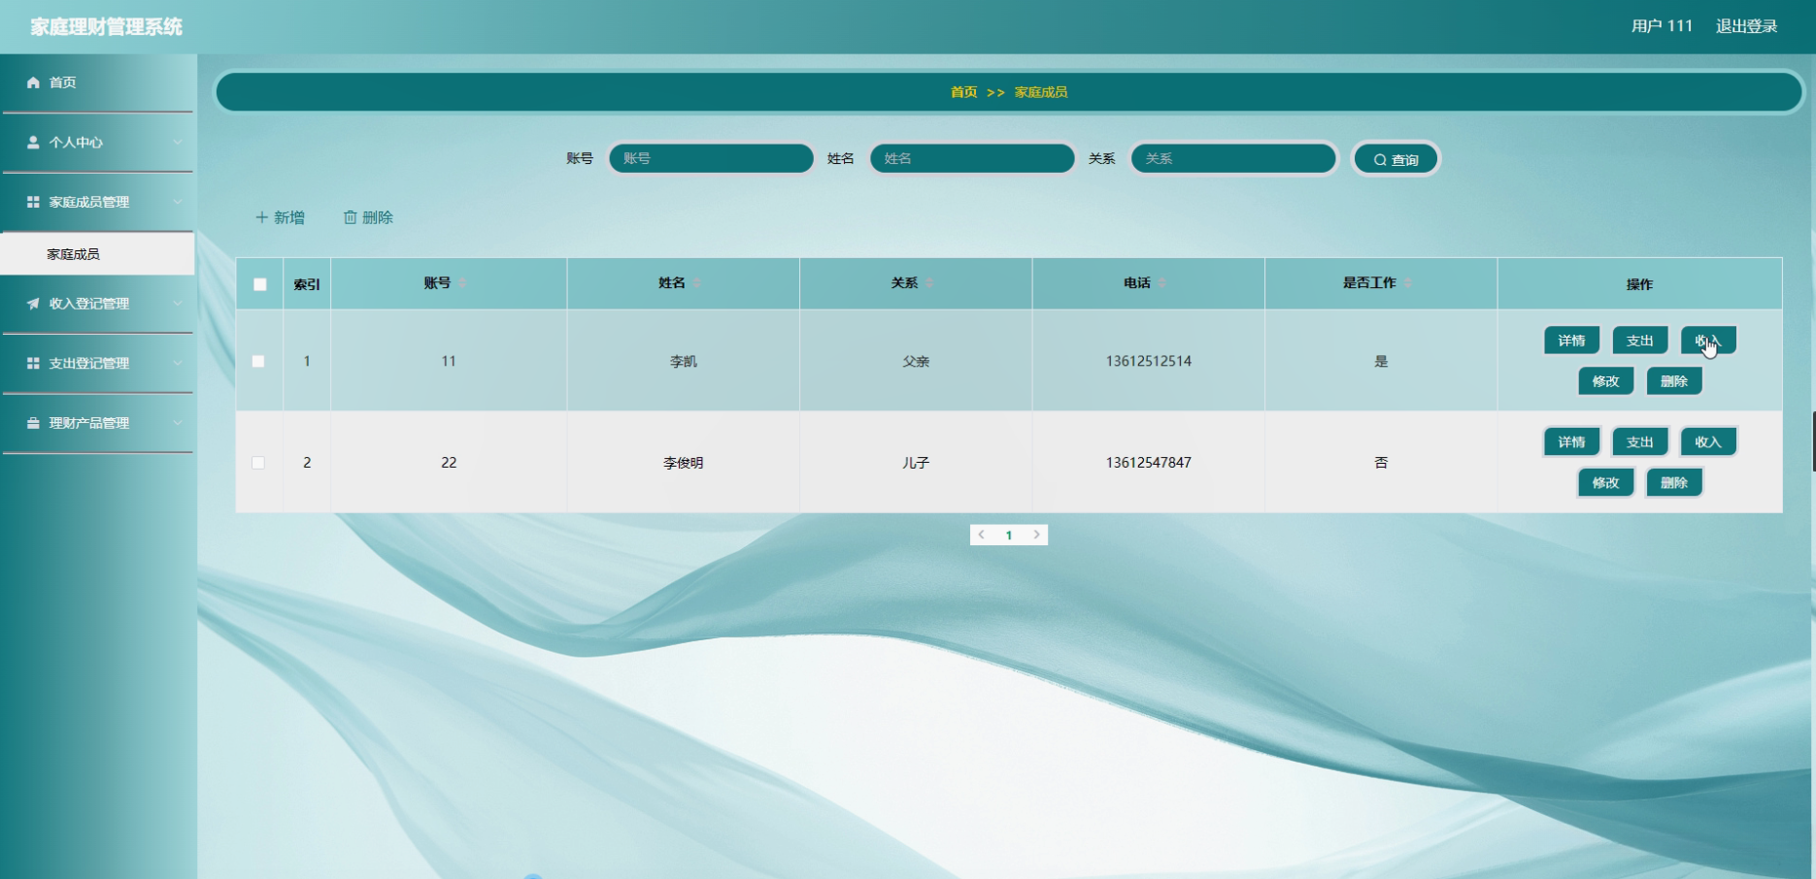Click 修改 for 李俊明
Image resolution: width=1816 pixels, height=879 pixels.
point(1605,483)
